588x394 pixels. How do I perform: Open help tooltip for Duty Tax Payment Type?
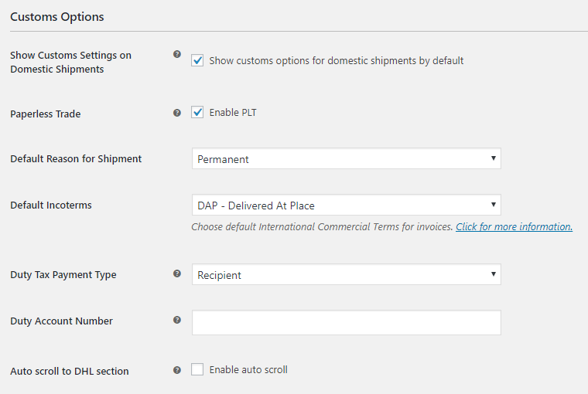[177, 273]
